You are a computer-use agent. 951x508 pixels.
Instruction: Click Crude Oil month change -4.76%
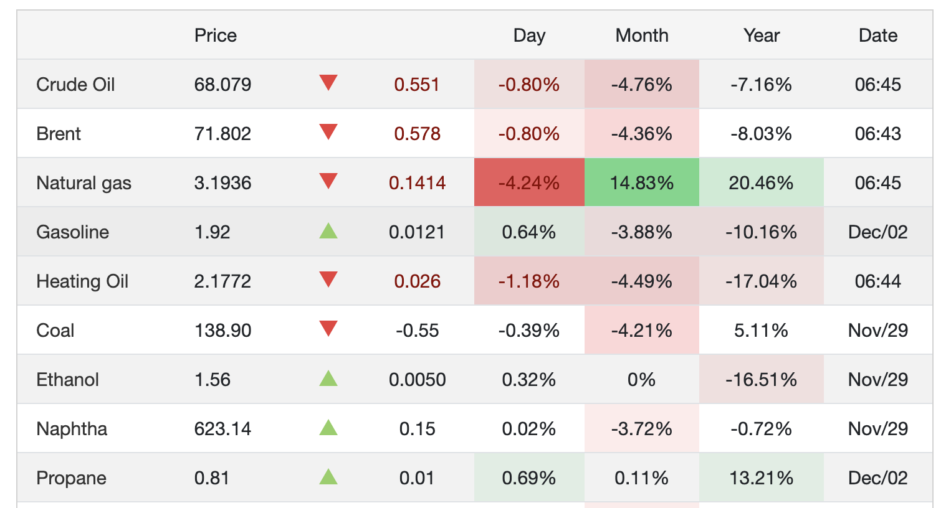642,84
